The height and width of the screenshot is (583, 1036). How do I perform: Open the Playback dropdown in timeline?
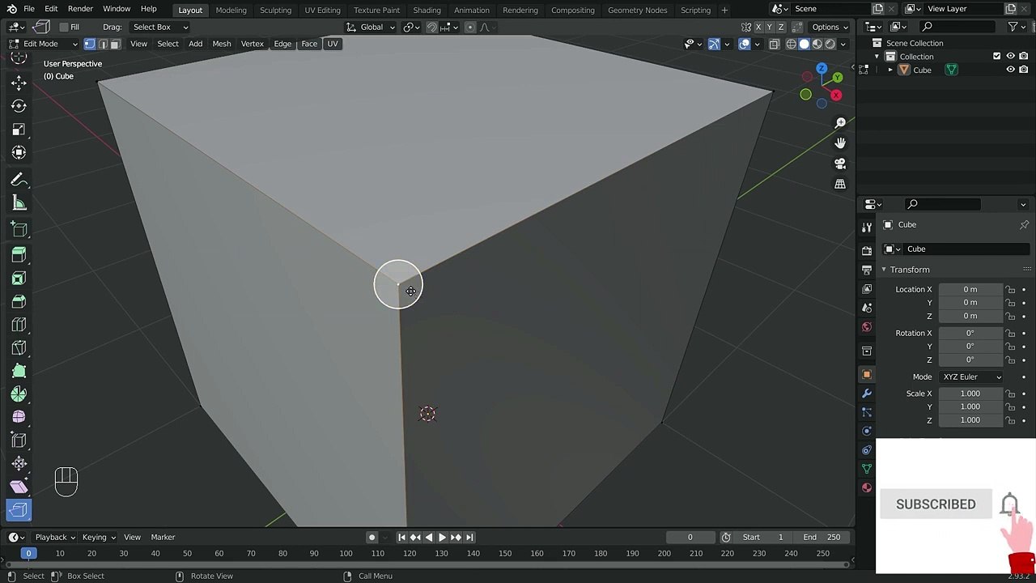(55, 537)
